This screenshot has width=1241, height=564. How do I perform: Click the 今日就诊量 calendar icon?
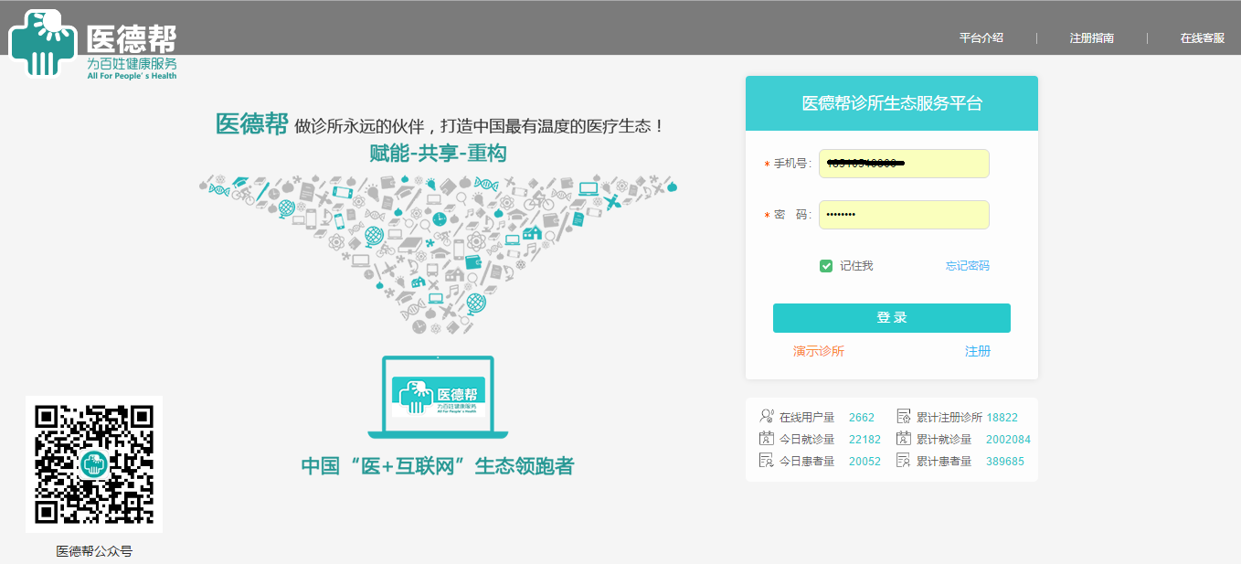(x=767, y=439)
